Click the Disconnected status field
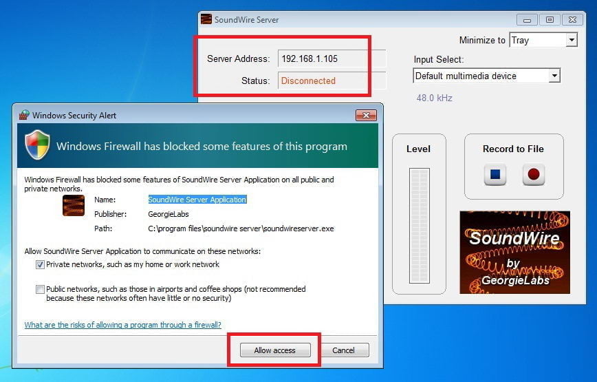597x382 pixels. pyautogui.click(x=332, y=81)
